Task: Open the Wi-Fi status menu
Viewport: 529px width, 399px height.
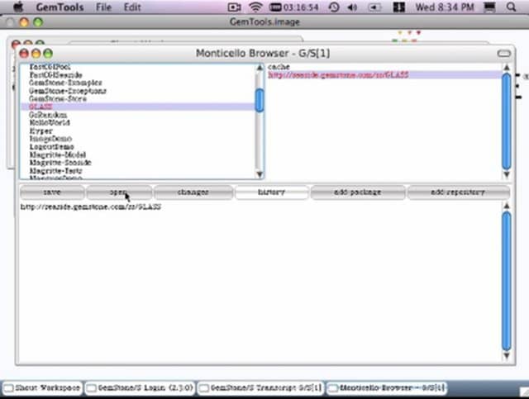Action: (x=255, y=7)
